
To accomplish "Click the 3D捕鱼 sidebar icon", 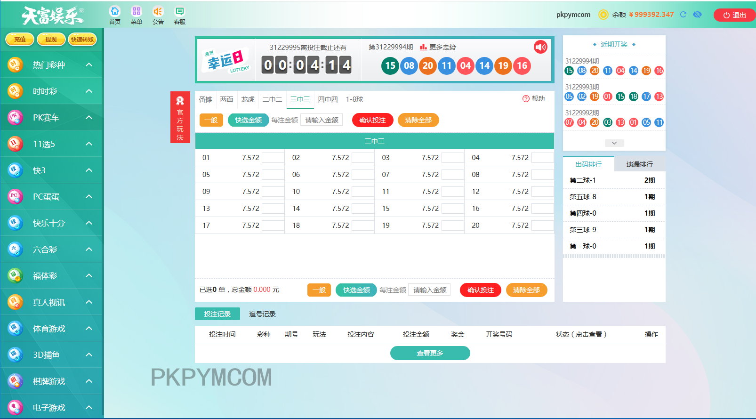I will click(15, 355).
